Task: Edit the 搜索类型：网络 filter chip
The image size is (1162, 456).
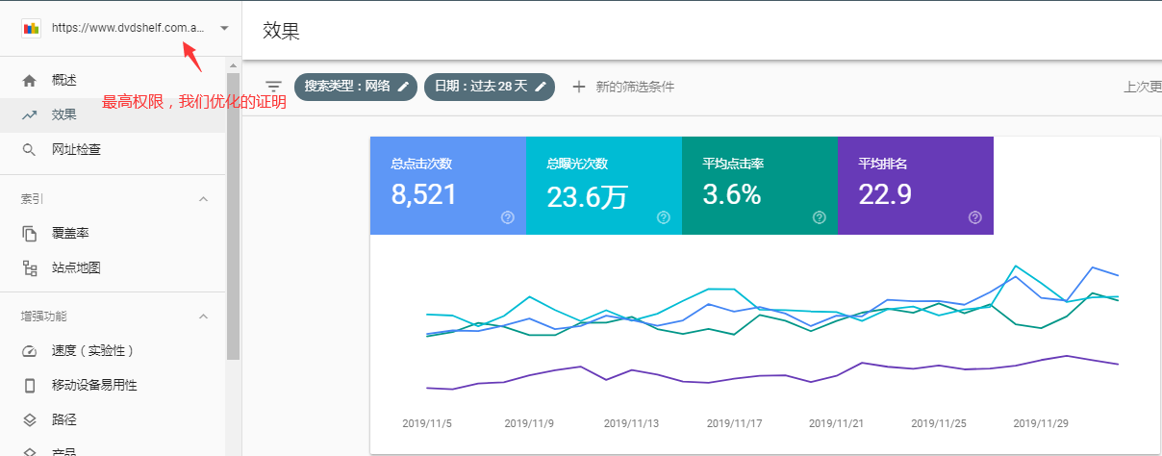Action: coord(356,87)
